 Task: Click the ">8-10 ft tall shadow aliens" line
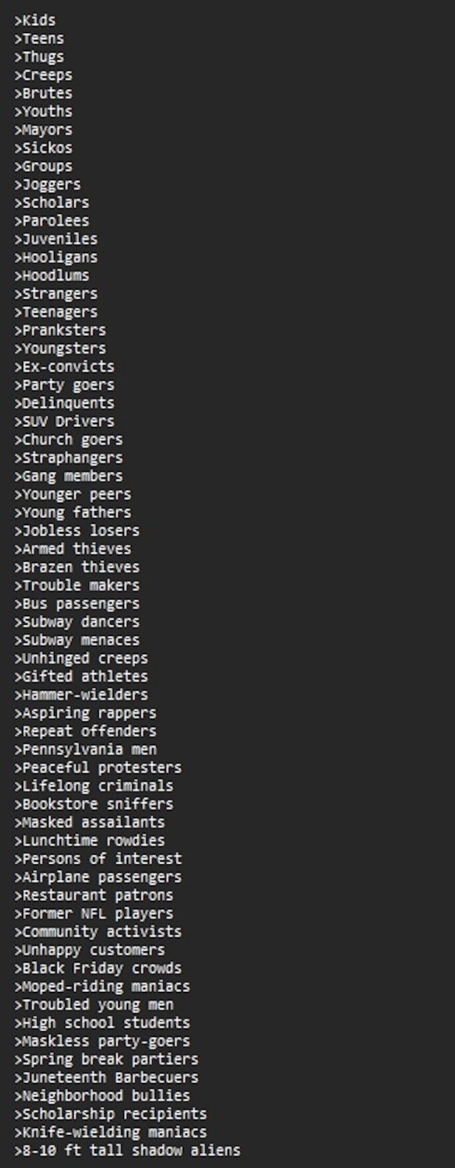click(127, 1150)
